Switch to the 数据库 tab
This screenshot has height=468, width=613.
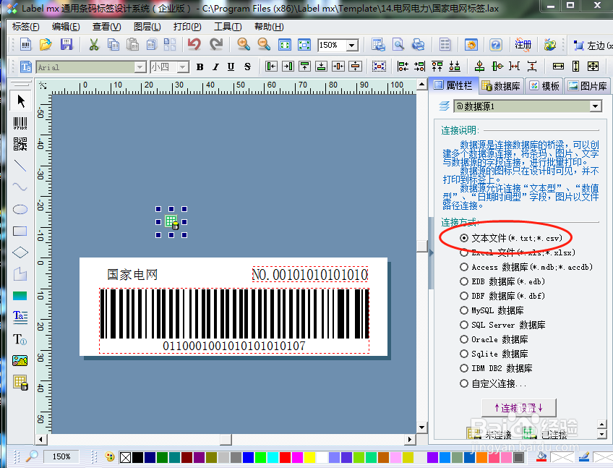point(501,86)
